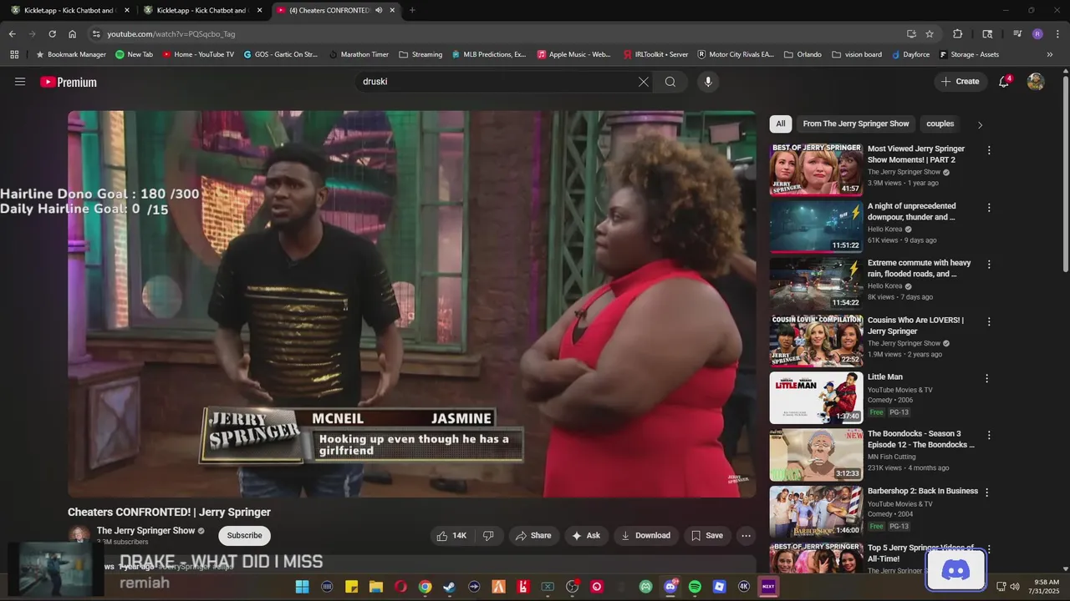Viewport: 1070px width, 601px height.
Task: Click the URL address bar
Action: tap(502, 34)
